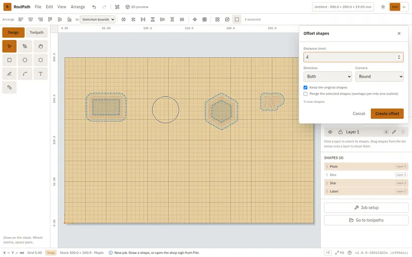Toggle Layer 1 lock icon
The height and width of the screenshot is (257, 412).
pos(340,132)
